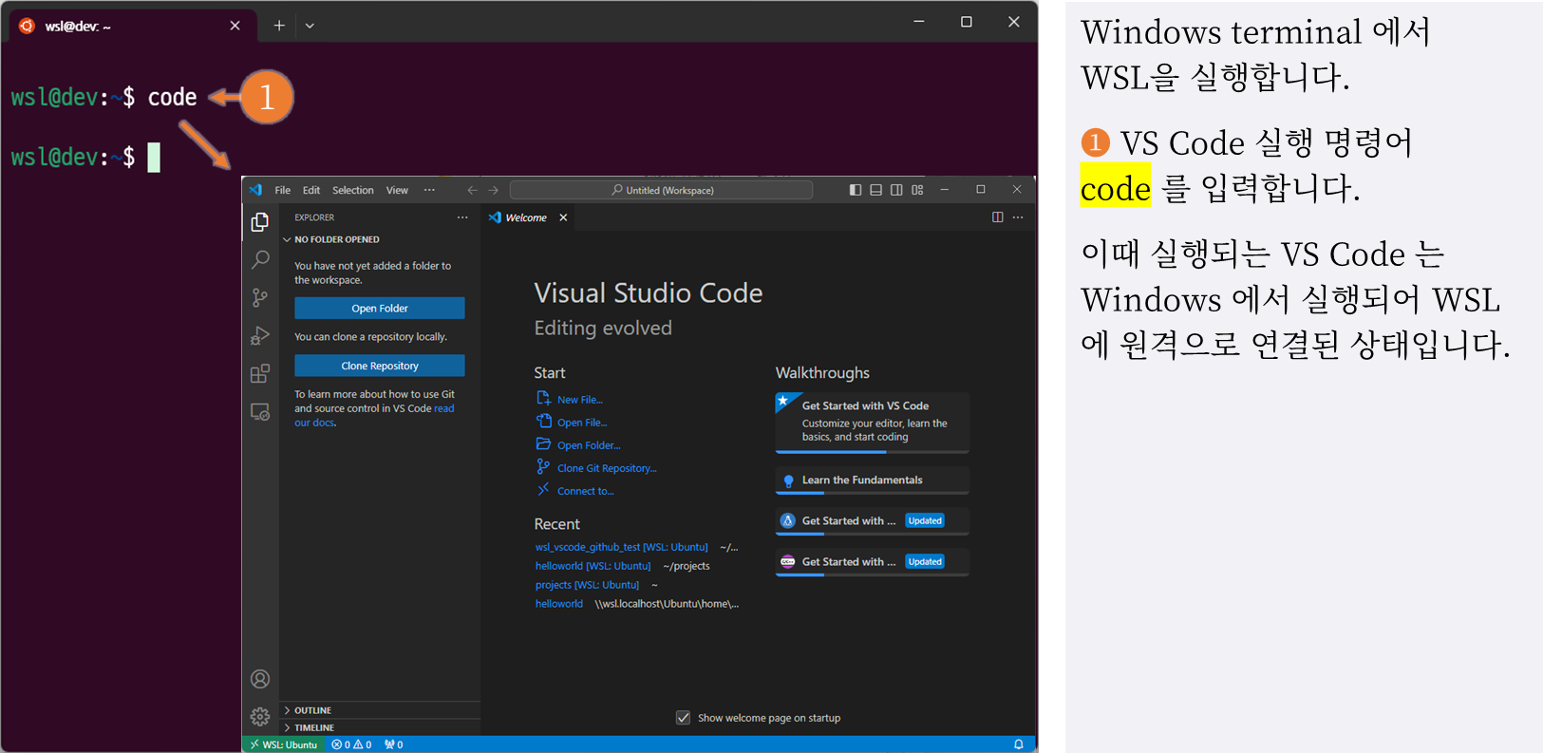Click New File... under Start
Viewport: 1543px width, 753px height.
570,400
